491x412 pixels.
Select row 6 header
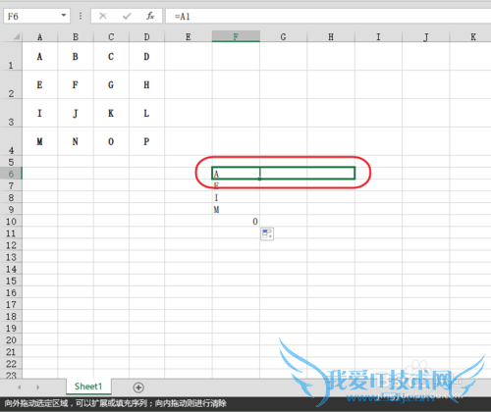(11, 174)
